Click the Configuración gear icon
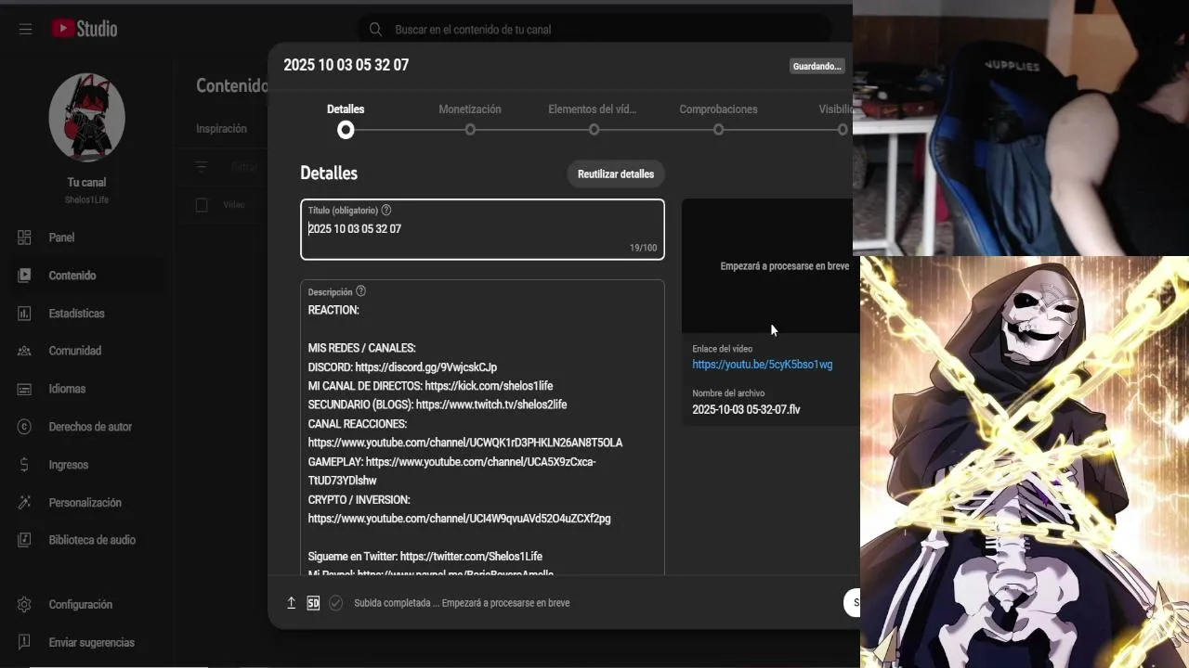This screenshot has height=668, width=1189. [24, 605]
